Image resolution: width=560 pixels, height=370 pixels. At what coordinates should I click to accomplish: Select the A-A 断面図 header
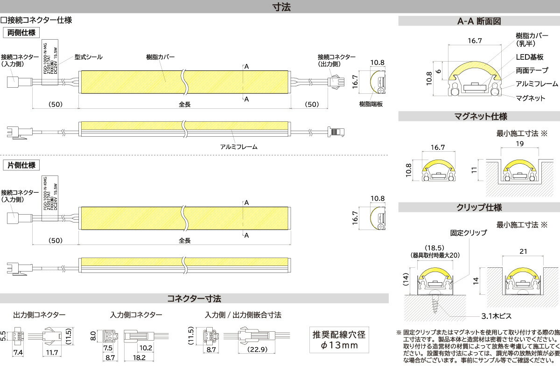click(x=478, y=21)
